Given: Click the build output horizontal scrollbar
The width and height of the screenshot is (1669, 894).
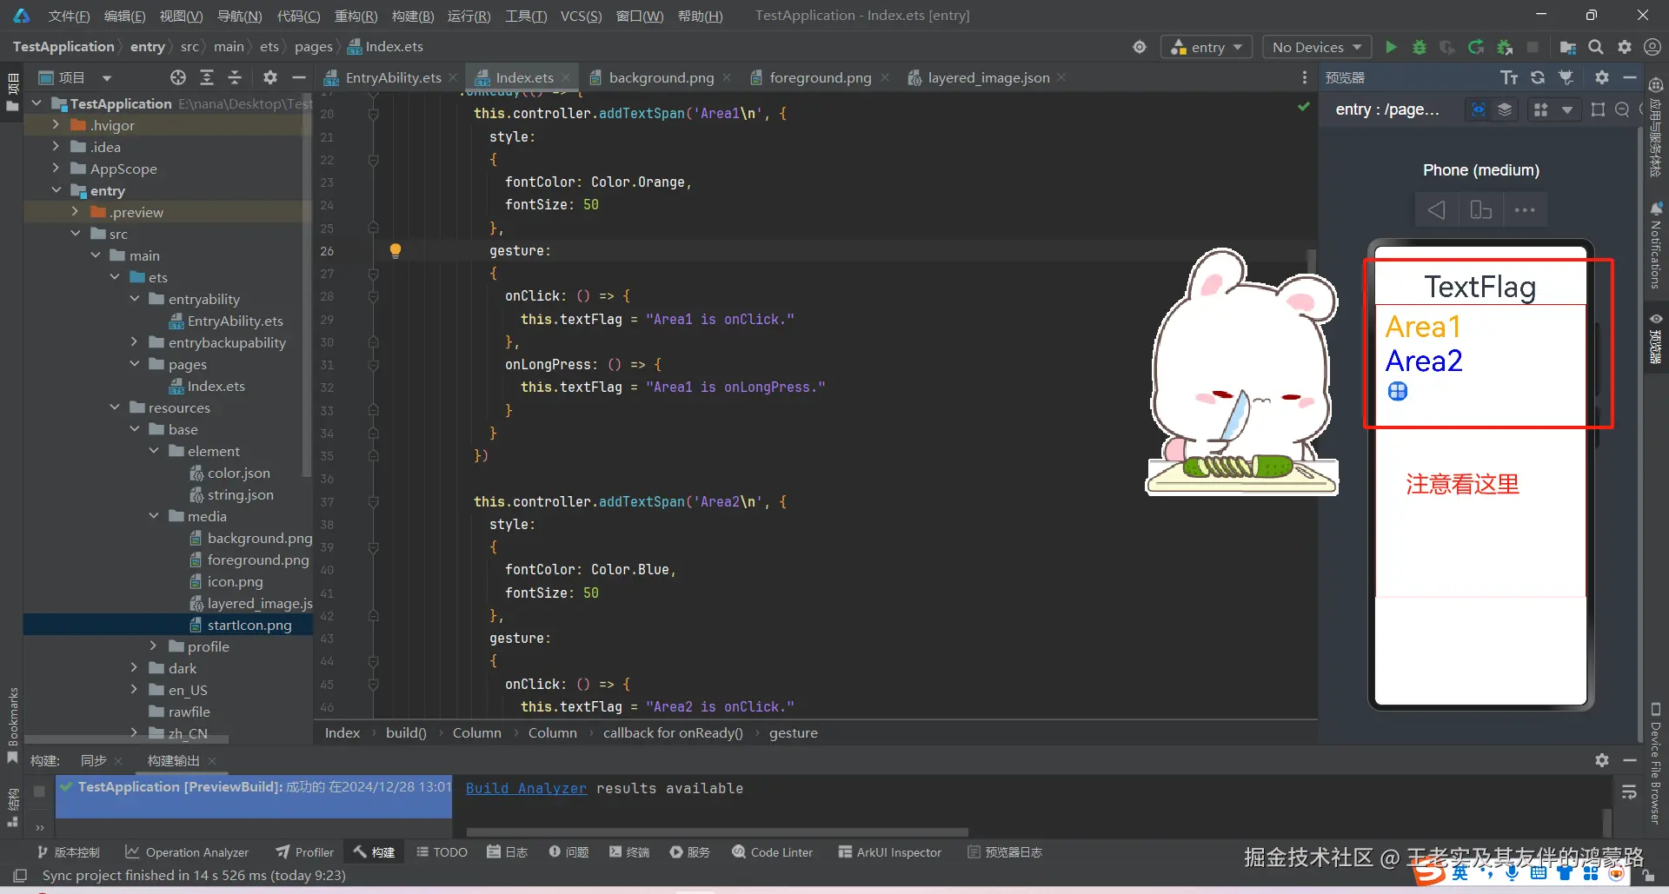Looking at the screenshot, I should point(717,831).
